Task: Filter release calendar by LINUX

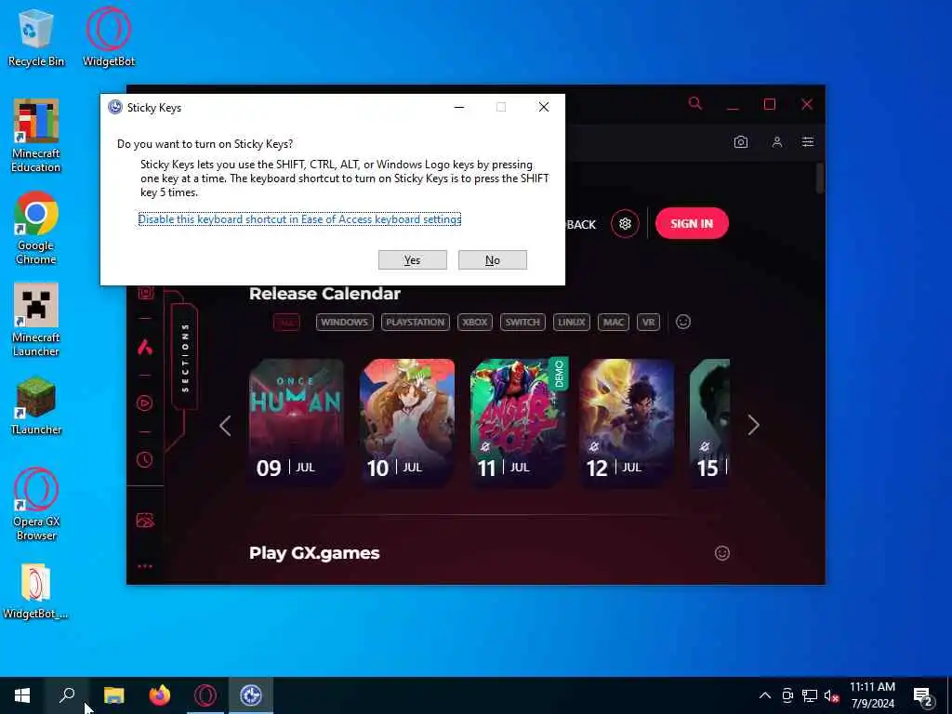Action: pos(572,323)
